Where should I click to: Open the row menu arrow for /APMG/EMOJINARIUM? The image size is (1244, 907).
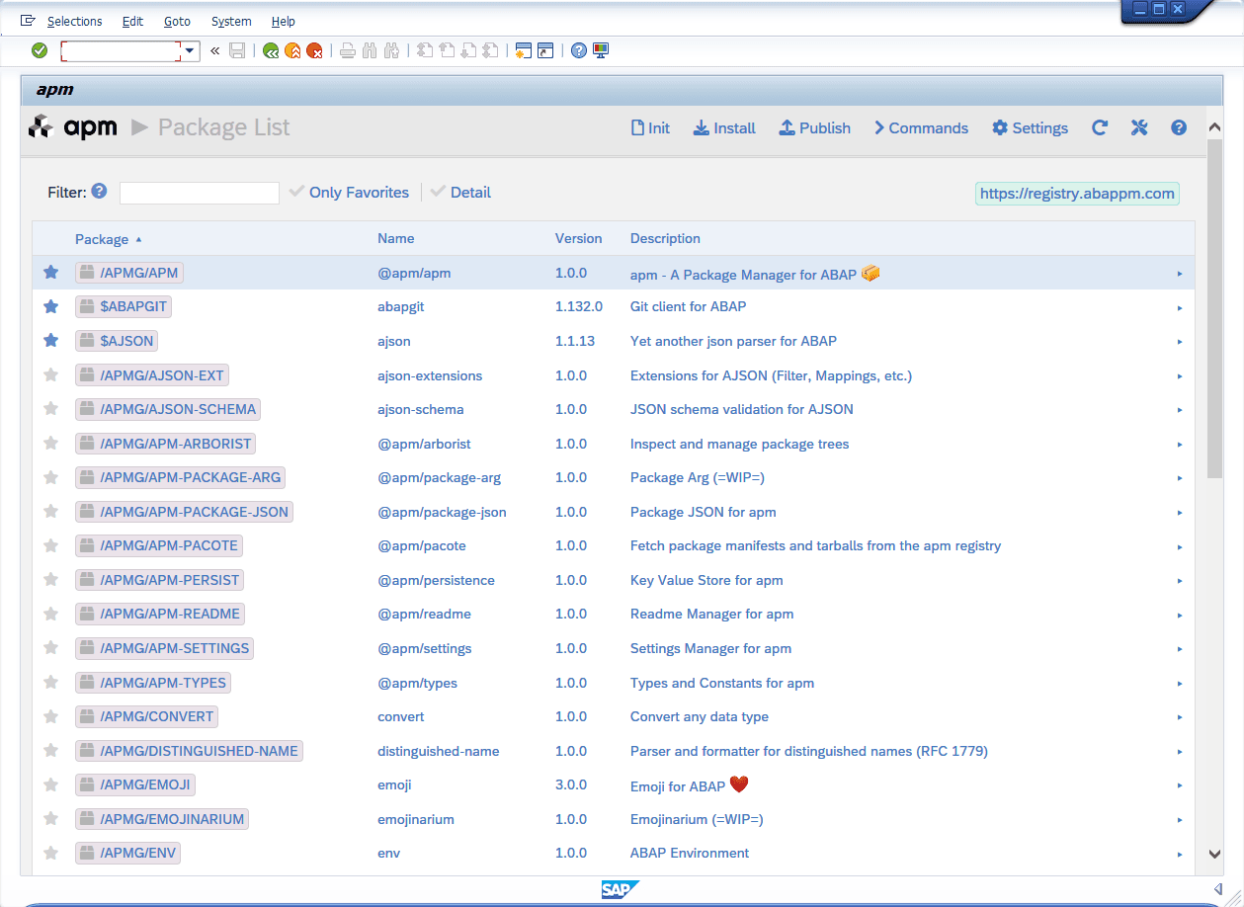(x=1180, y=820)
